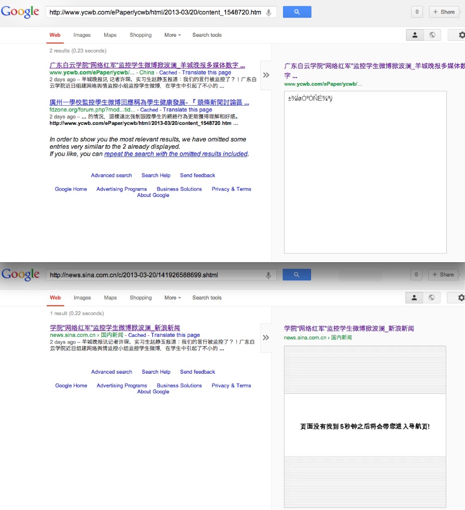Viewport: 465px width, 510px height.
Task: Open Images tab in bottom screenshot
Action: 82,297
